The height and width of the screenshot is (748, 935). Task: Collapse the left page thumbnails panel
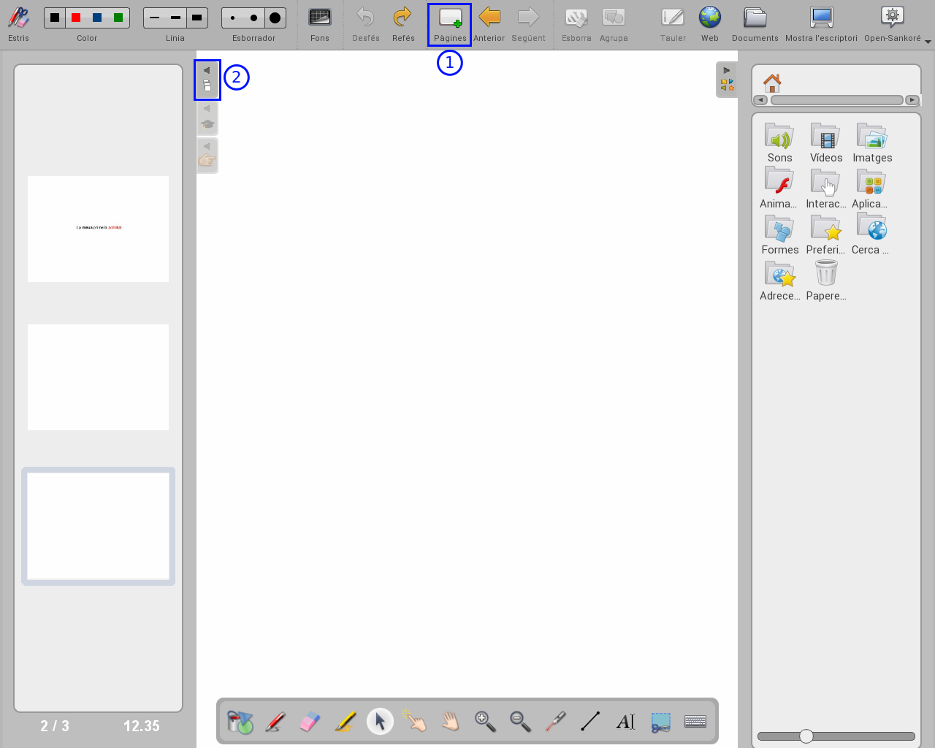click(207, 79)
